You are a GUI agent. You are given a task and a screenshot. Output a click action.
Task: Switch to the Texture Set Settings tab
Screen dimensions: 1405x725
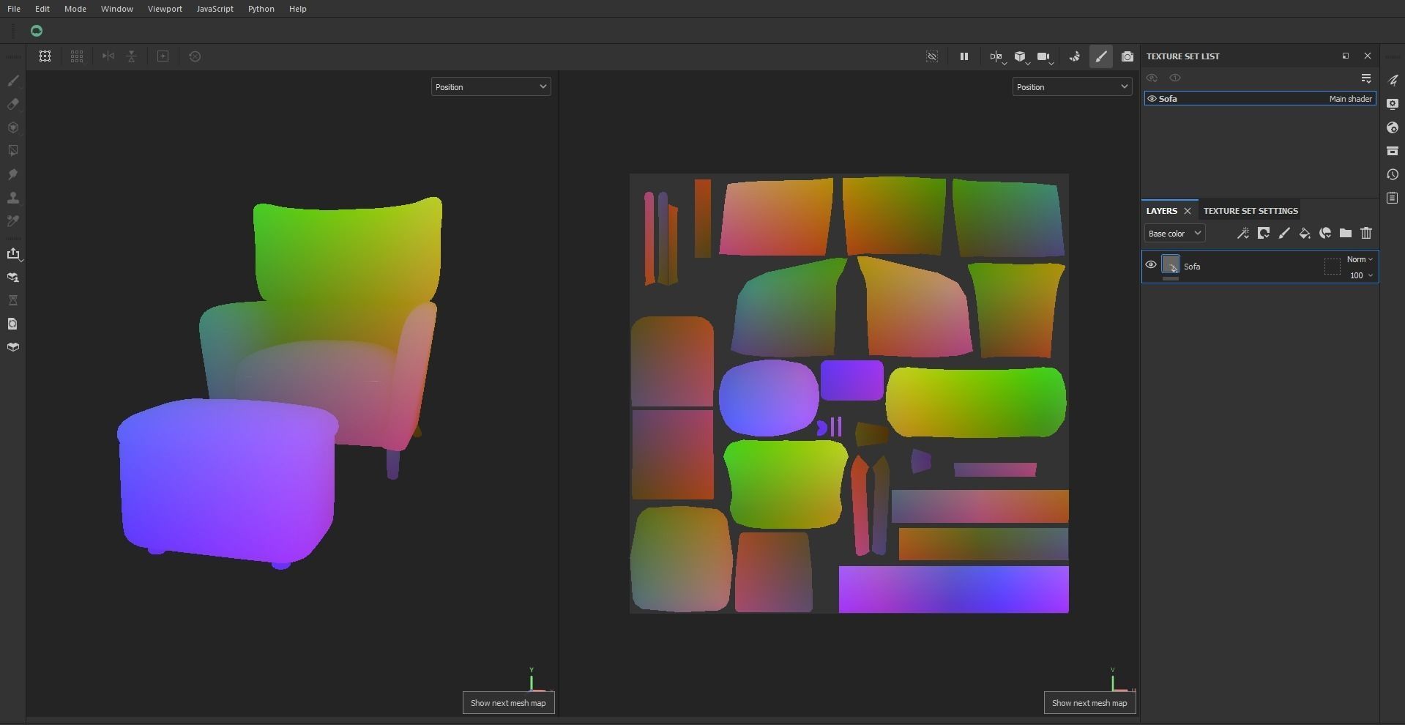pos(1251,211)
